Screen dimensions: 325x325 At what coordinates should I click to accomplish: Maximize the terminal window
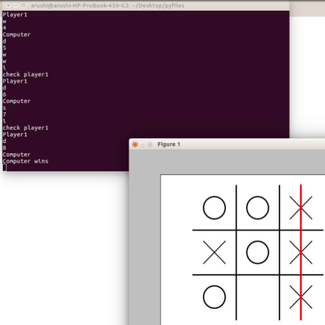coord(23,5)
